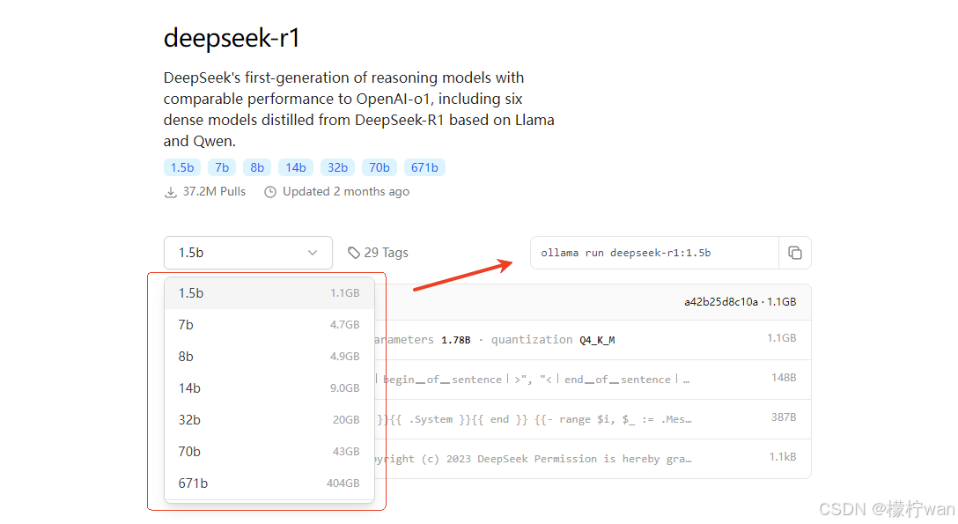Viewport: 958px width, 524px height.
Task: Click the Updated 2 months ago text
Action: [346, 192]
